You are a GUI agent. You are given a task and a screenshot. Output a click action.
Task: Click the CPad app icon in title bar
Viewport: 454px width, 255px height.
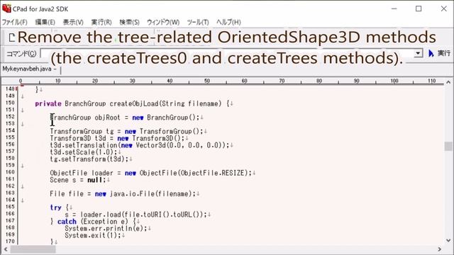[x=6, y=8]
